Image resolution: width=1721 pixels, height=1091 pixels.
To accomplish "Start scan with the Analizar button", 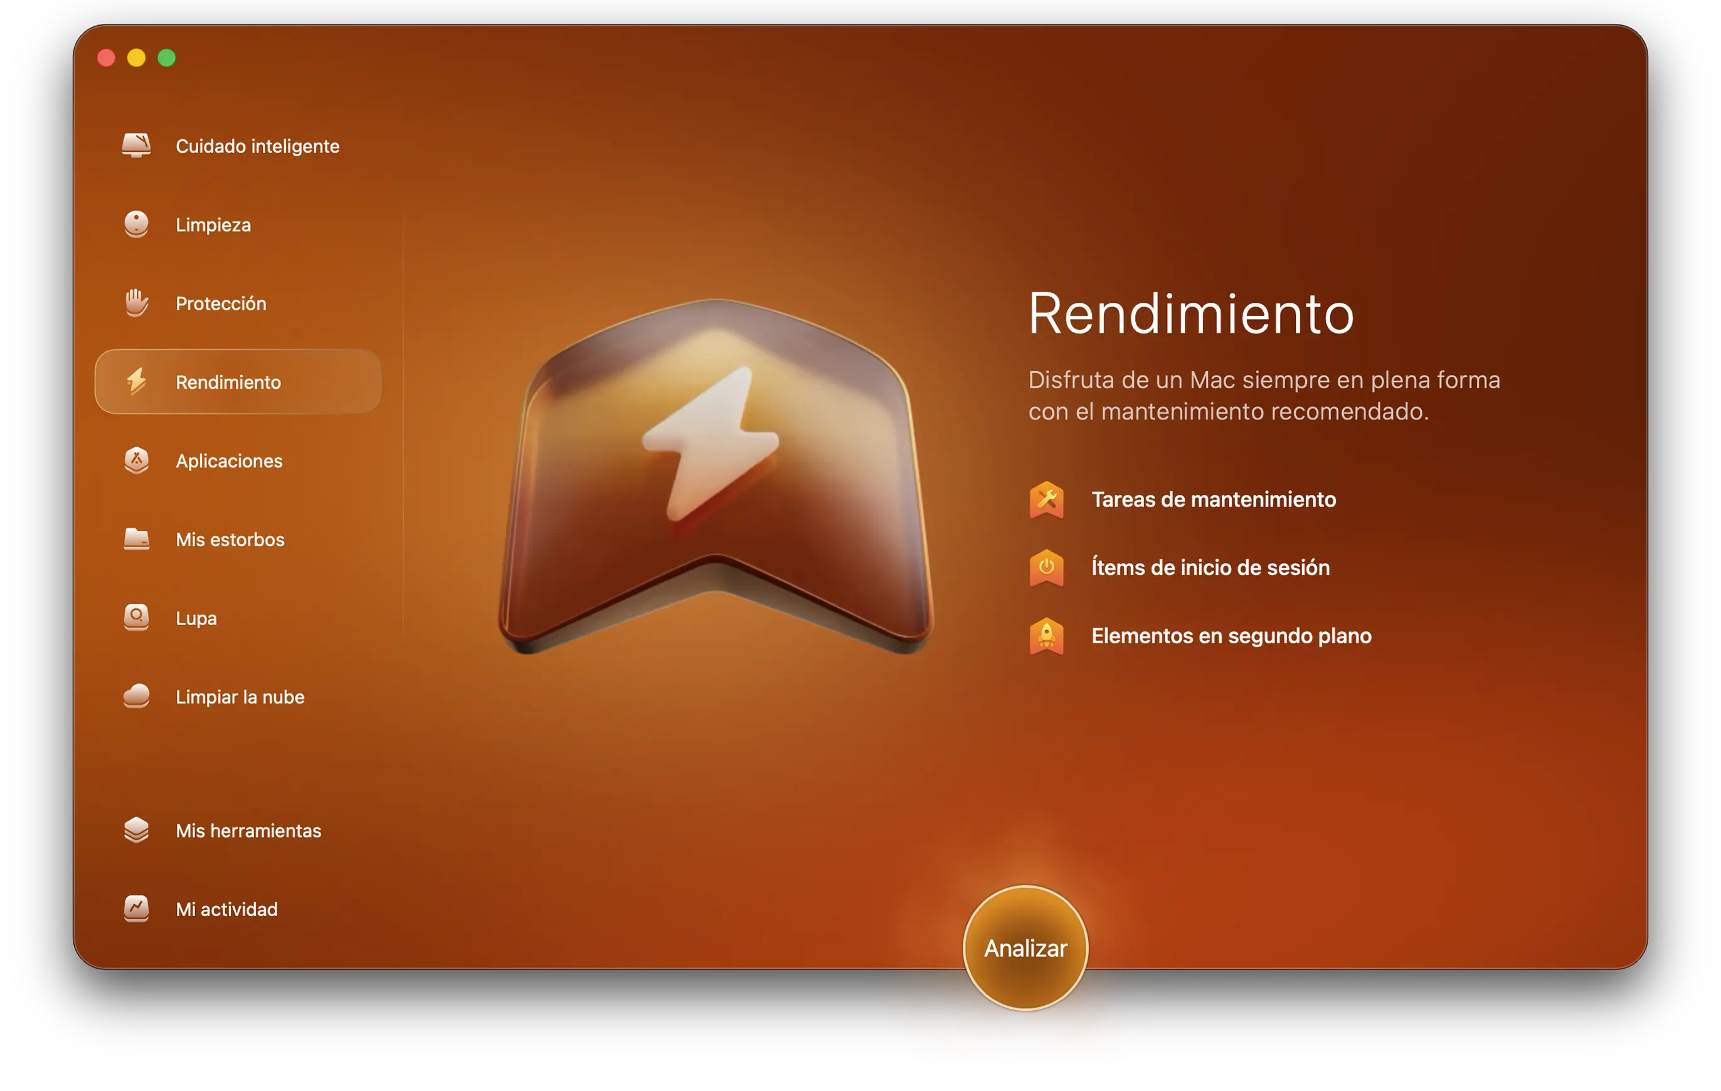I will pos(1025,948).
